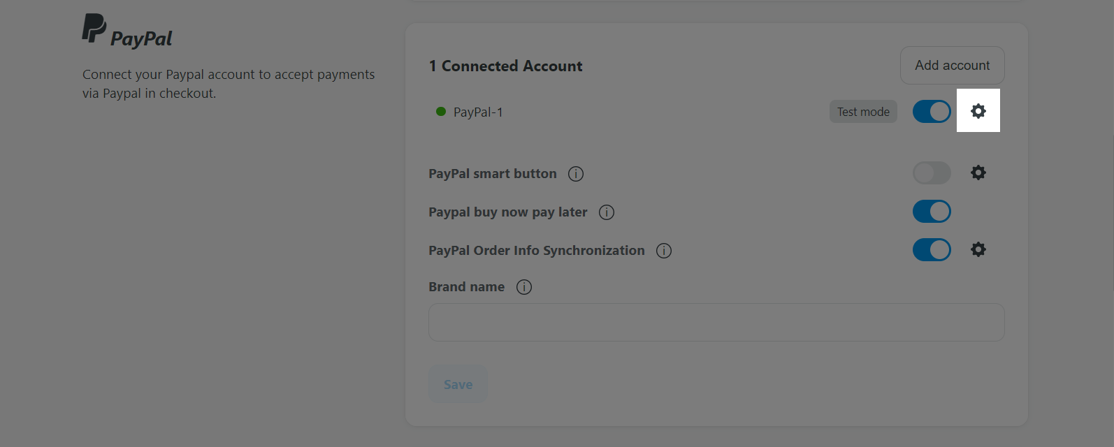Open settings gear for PayPal-1 account
Screen dimensions: 1114x447
point(978,110)
